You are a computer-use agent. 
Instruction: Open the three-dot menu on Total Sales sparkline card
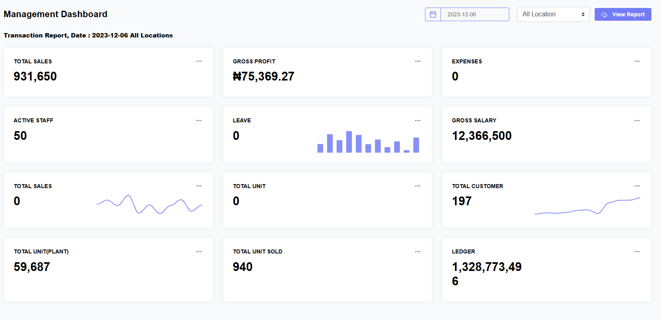click(199, 186)
